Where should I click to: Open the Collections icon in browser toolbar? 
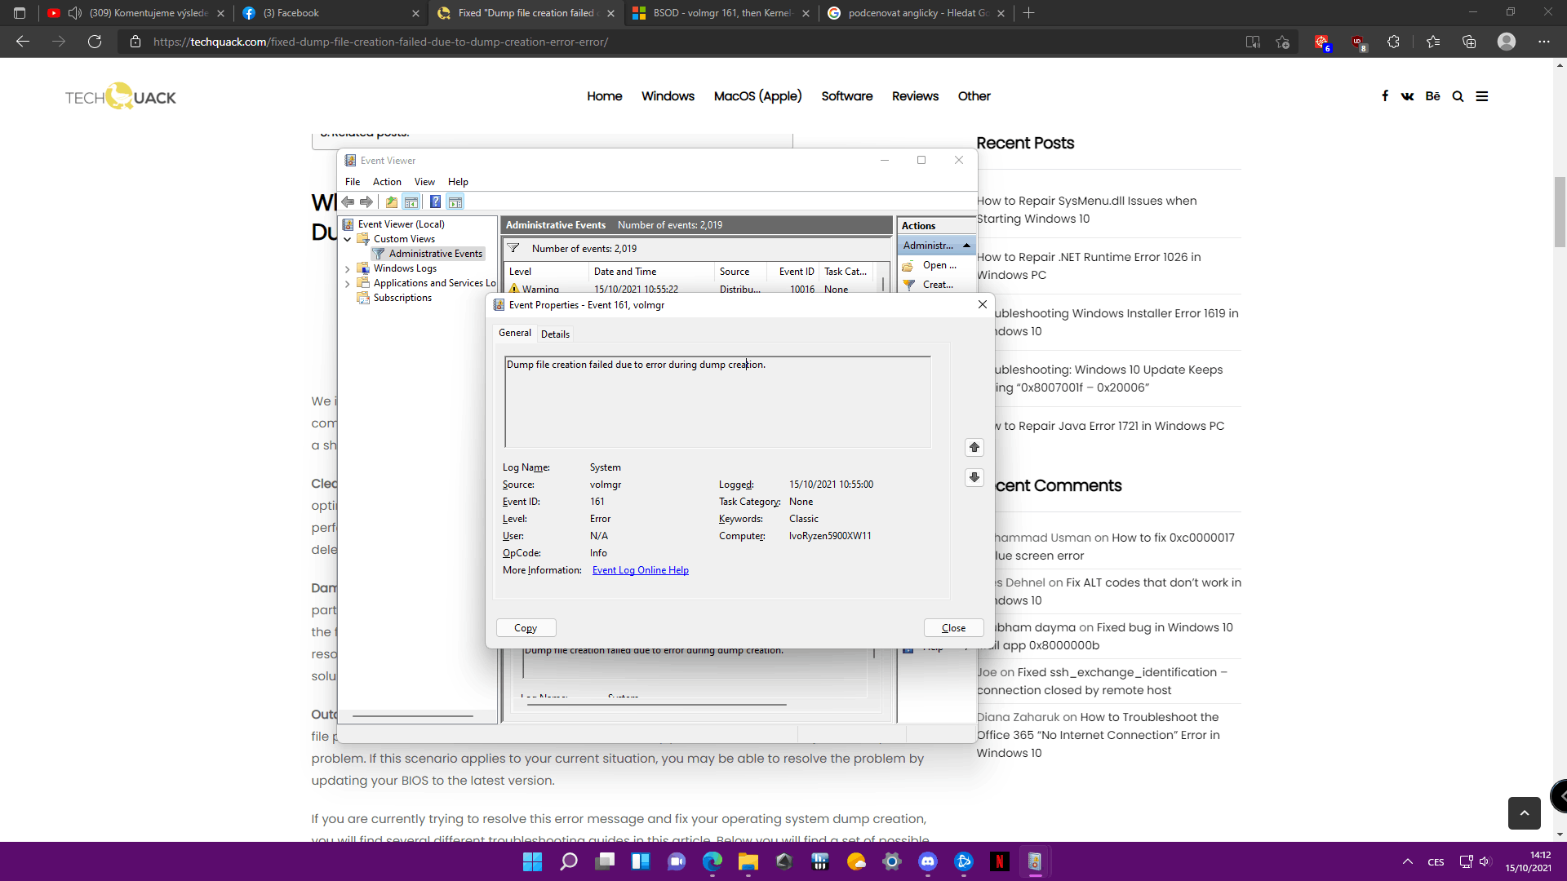pyautogui.click(x=1469, y=42)
